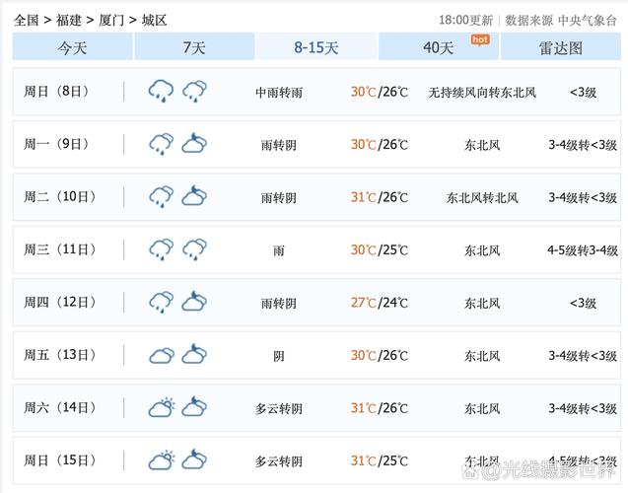Click 阴 description in 周五 row
This screenshot has height=493, width=628.
(279, 356)
